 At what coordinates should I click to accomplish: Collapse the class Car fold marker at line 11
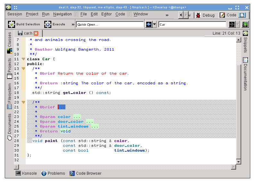click(x=23, y=59)
